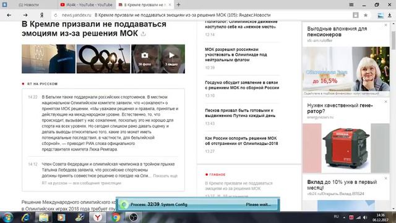Close the generator ad
The height and width of the screenshot is (223, 396).
point(385,102)
